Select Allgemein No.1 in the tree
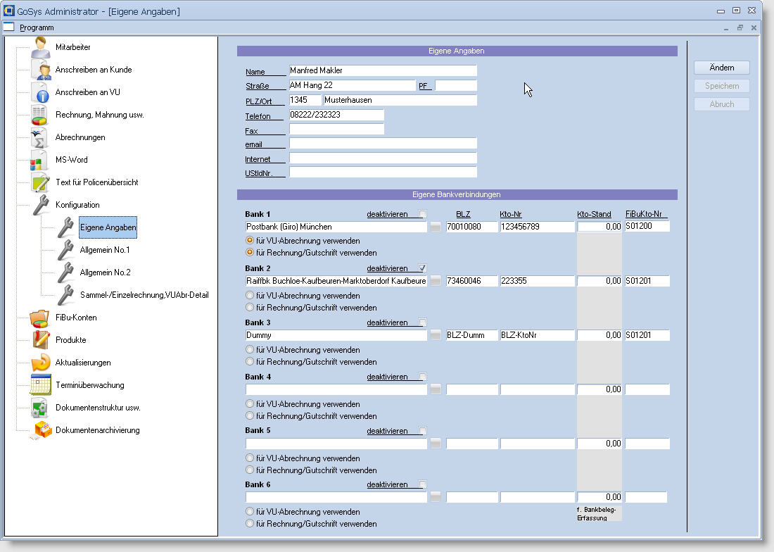 tap(105, 250)
